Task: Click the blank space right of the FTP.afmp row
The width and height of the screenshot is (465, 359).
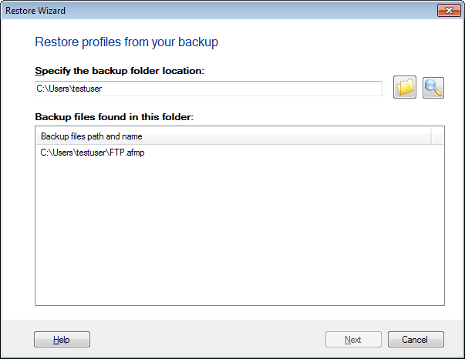Action: coord(308,153)
